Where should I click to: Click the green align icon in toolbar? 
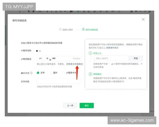point(78,11)
